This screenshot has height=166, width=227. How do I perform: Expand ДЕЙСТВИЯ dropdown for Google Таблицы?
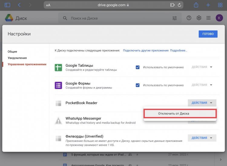click(x=202, y=67)
